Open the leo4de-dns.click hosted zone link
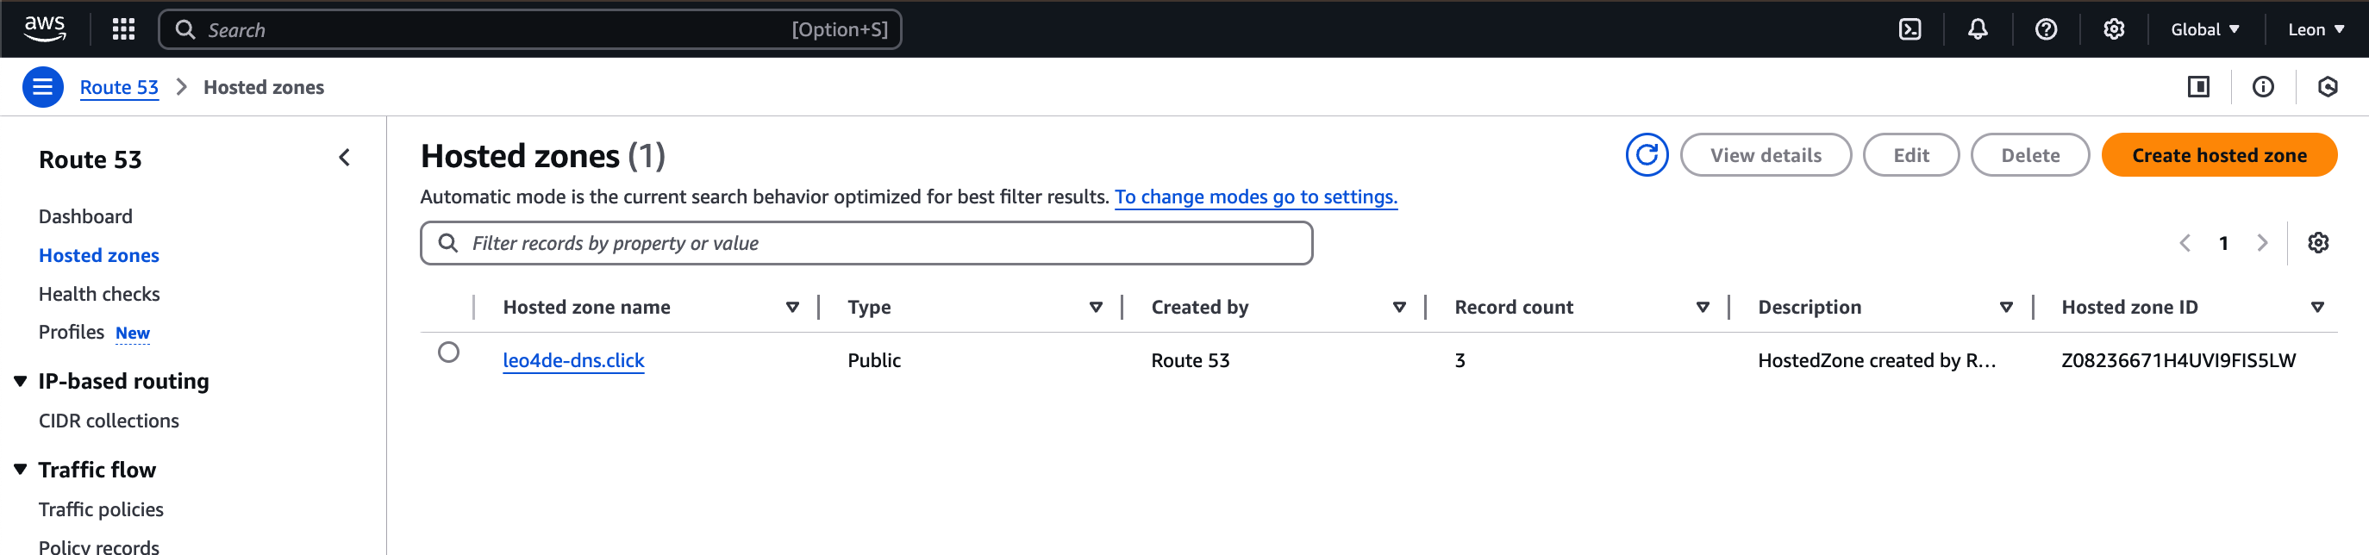Screen dimensions: 2369x555 pyautogui.click(x=573, y=360)
